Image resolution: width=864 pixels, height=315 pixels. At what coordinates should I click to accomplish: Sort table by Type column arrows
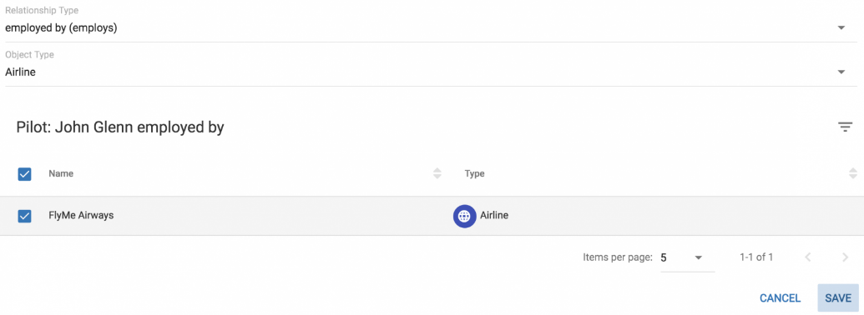point(853,173)
